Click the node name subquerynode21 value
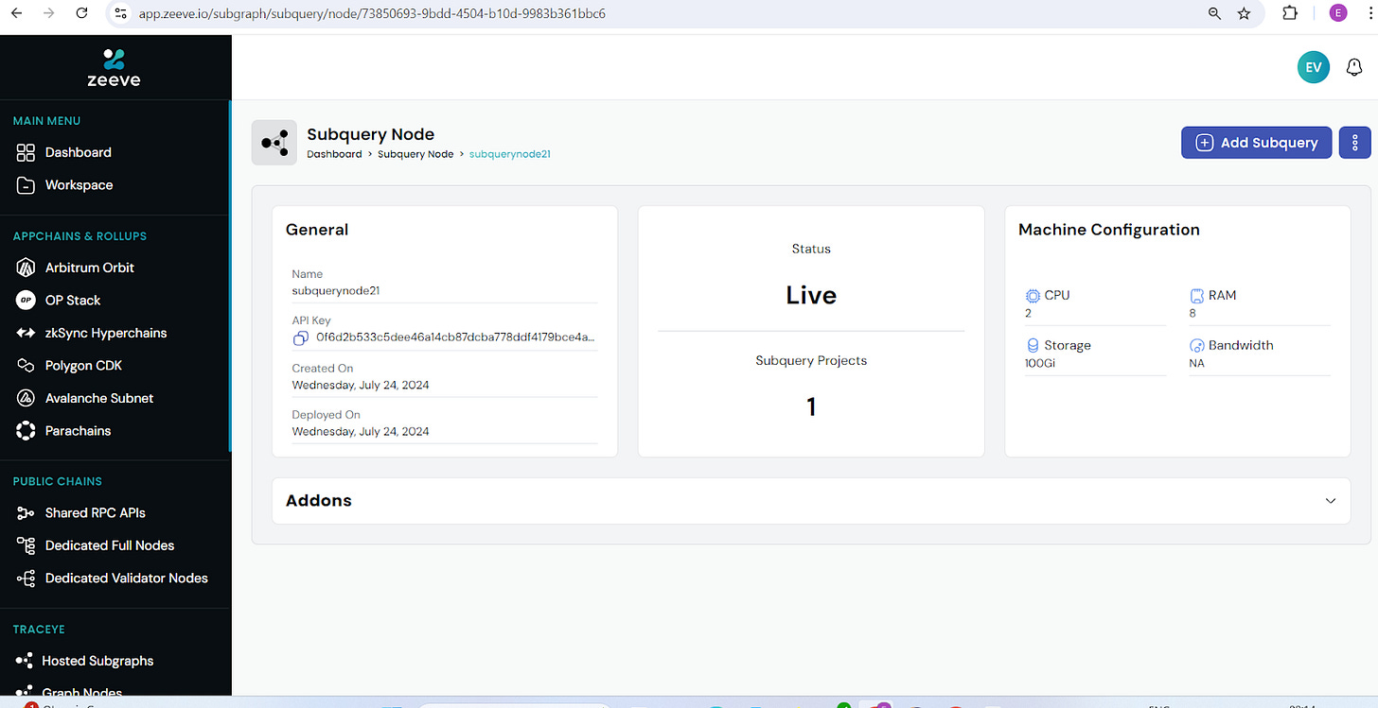Image resolution: width=1378 pixels, height=708 pixels. click(x=336, y=291)
